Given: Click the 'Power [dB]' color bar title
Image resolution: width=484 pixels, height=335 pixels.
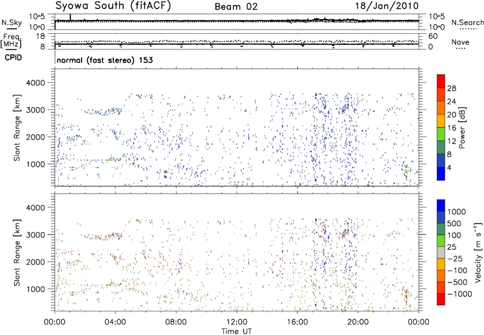Looking at the screenshot, I should click(x=462, y=128).
